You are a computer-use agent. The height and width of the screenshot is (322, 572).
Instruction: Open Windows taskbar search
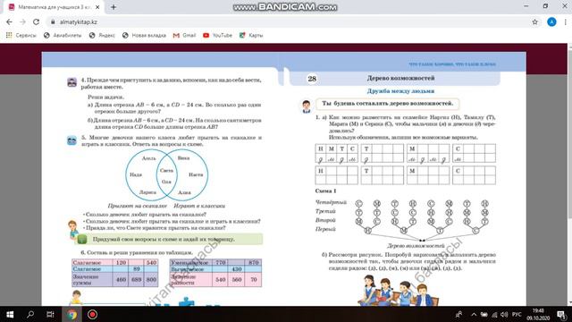(x=30, y=314)
